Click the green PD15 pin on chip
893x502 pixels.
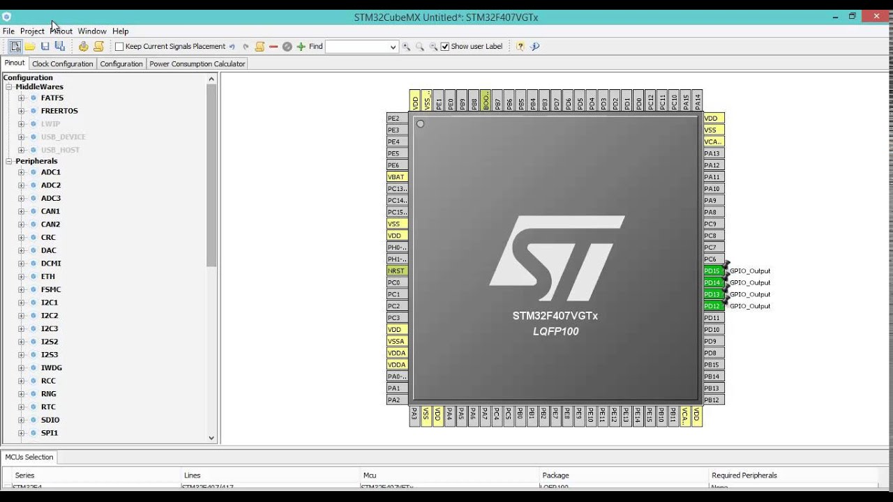coord(713,271)
